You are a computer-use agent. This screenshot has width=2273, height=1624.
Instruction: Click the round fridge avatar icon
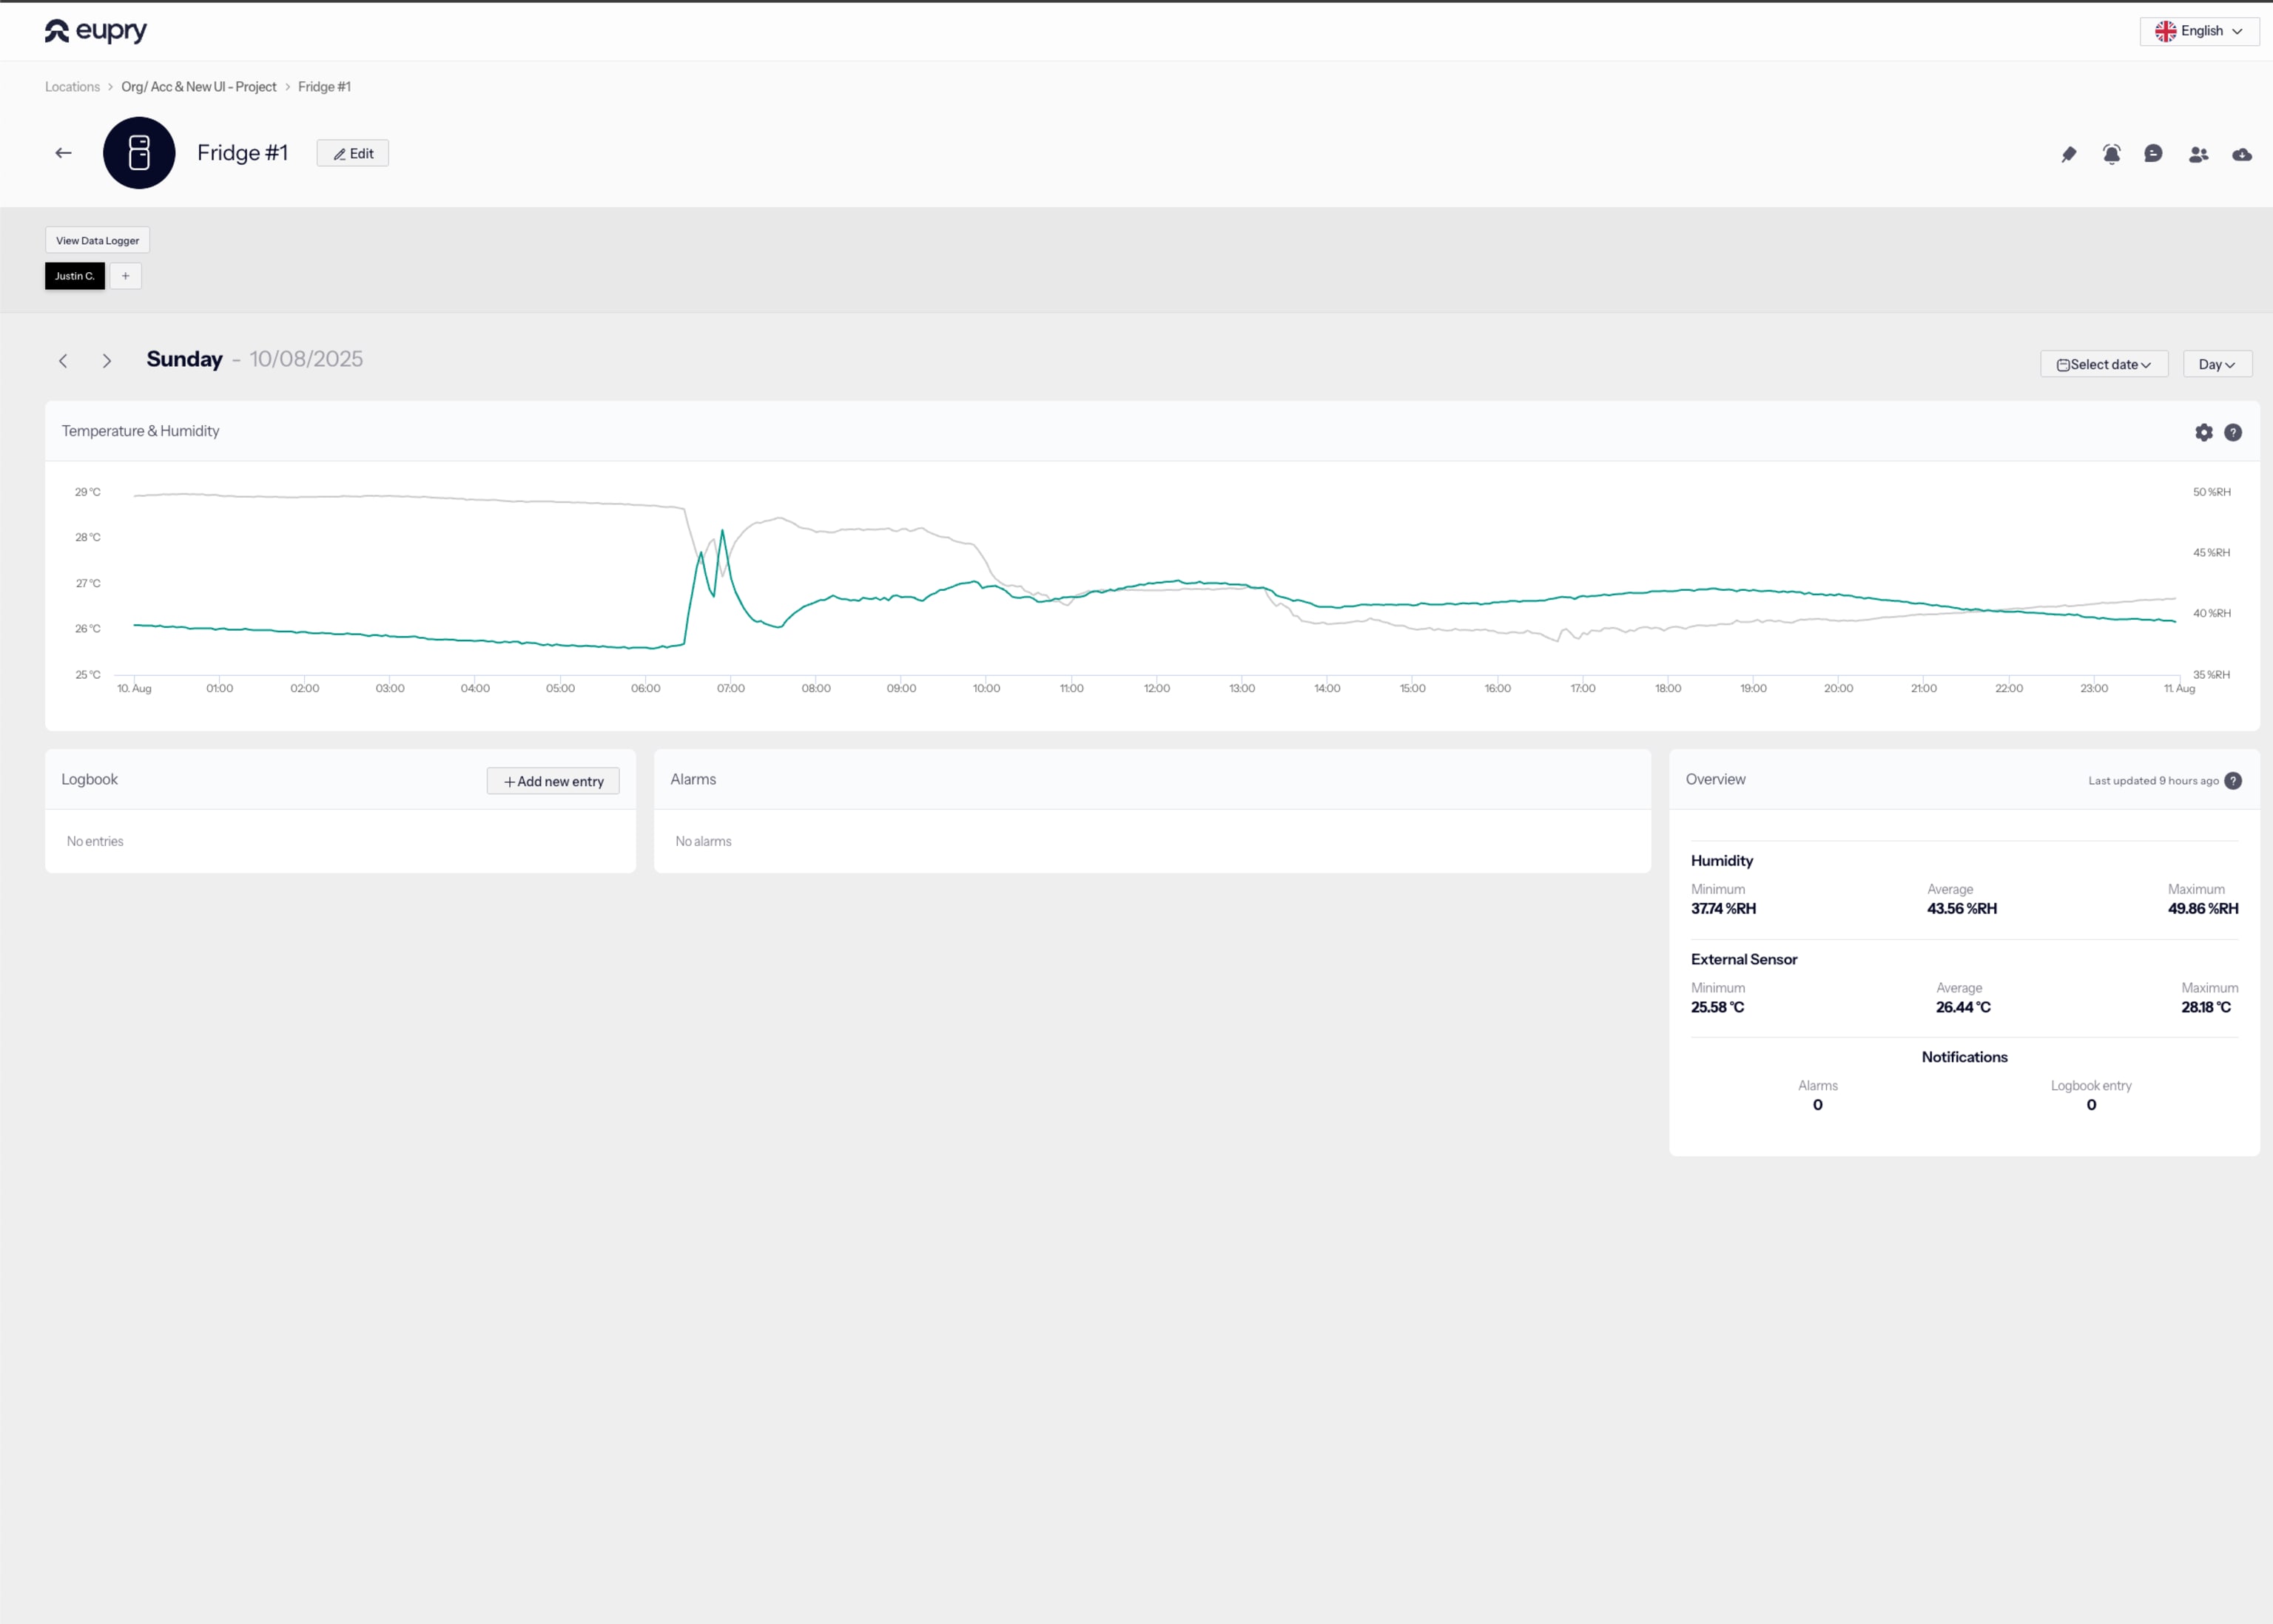pos(139,153)
